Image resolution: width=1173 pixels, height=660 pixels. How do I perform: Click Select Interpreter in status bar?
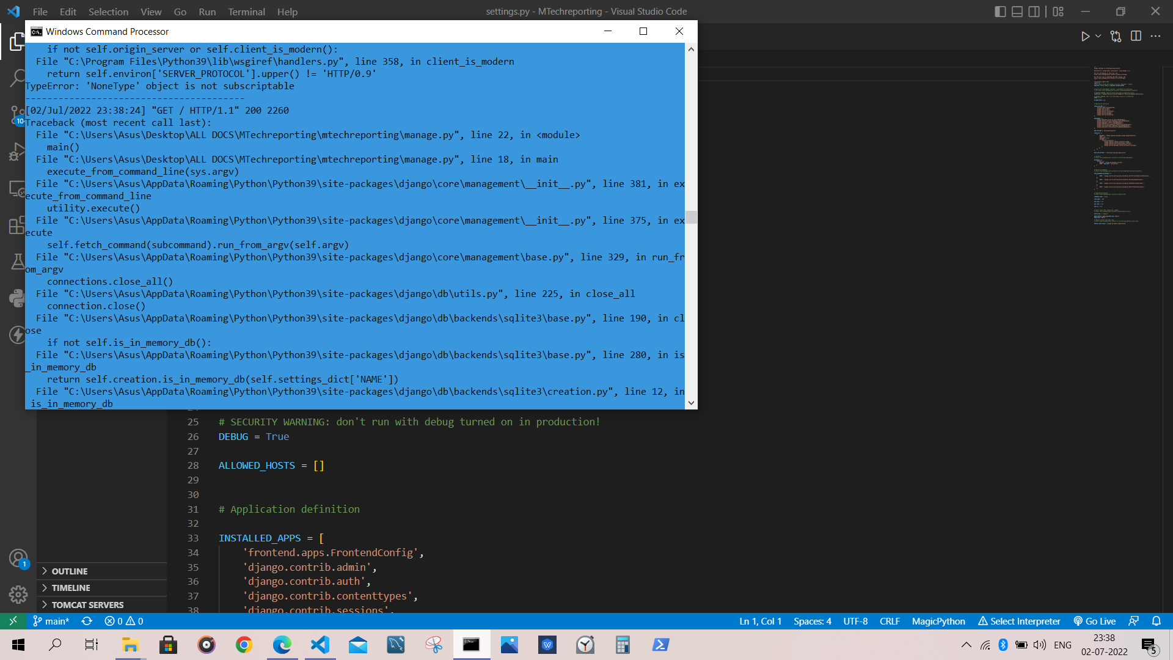coord(1019,621)
